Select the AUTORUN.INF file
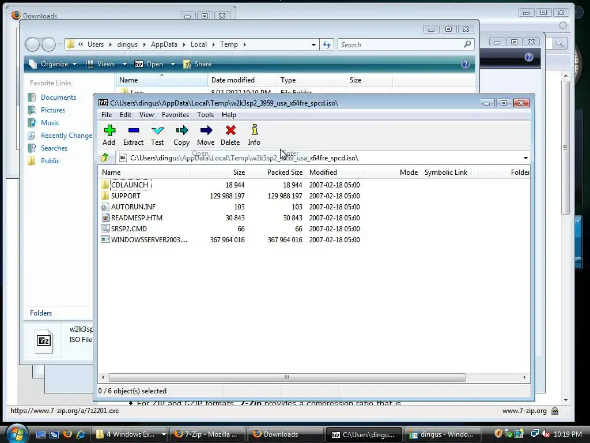The image size is (590, 443). [133, 207]
